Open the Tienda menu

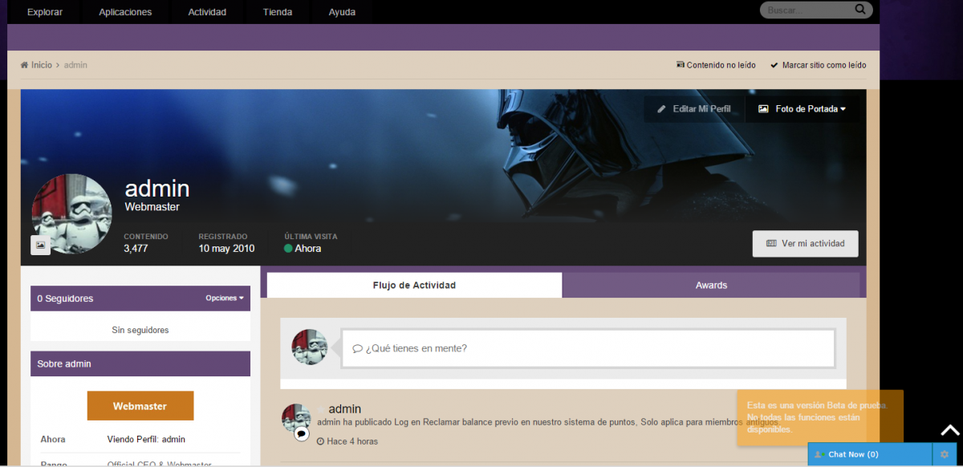coord(278,12)
